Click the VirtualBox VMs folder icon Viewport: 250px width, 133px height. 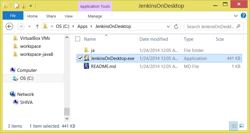[x=15, y=38]
